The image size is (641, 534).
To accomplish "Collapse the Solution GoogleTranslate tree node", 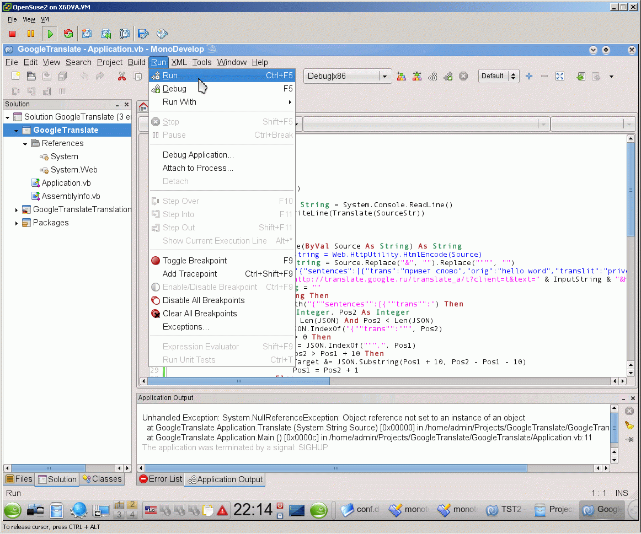I will (7, 117).
